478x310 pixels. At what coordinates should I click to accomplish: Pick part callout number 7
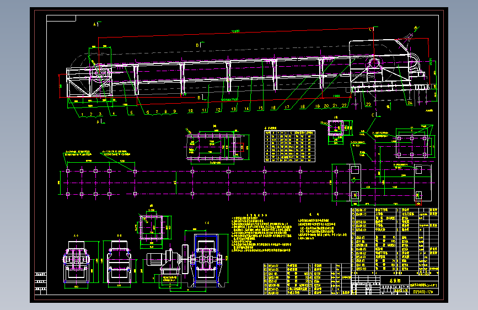(157, 111)
